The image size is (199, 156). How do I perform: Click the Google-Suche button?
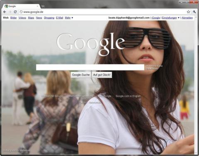pyautogui.click(x=81, y=75)
